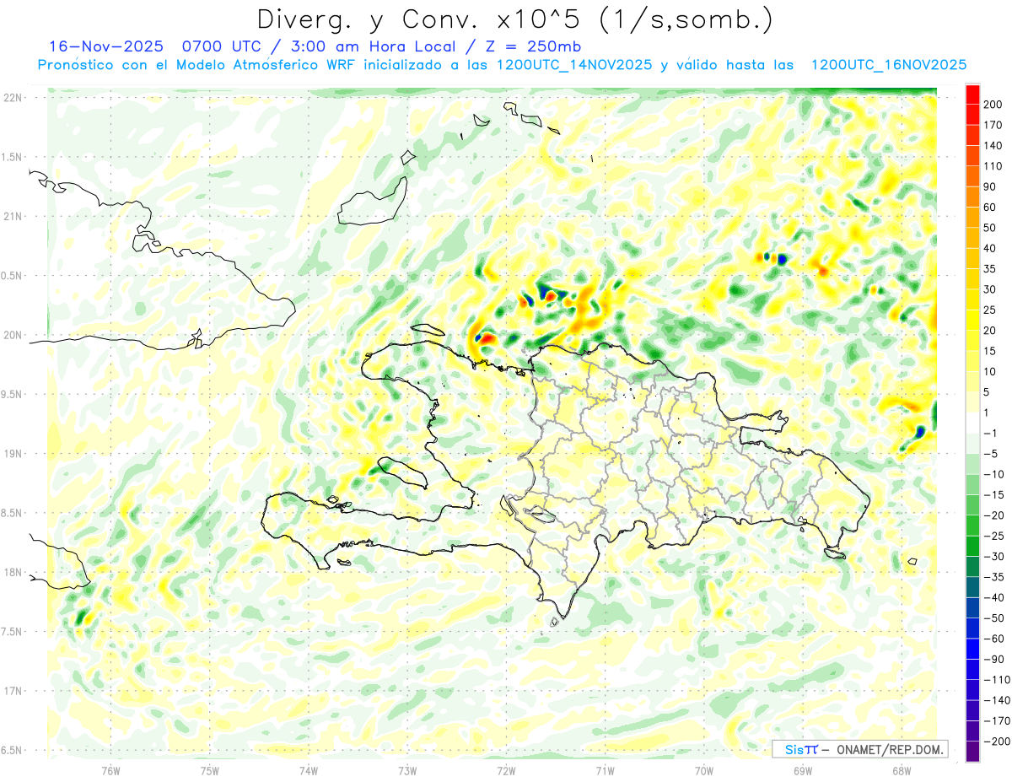Click the '18N' latitude label

pyautogui.click(x=13, y=572)
